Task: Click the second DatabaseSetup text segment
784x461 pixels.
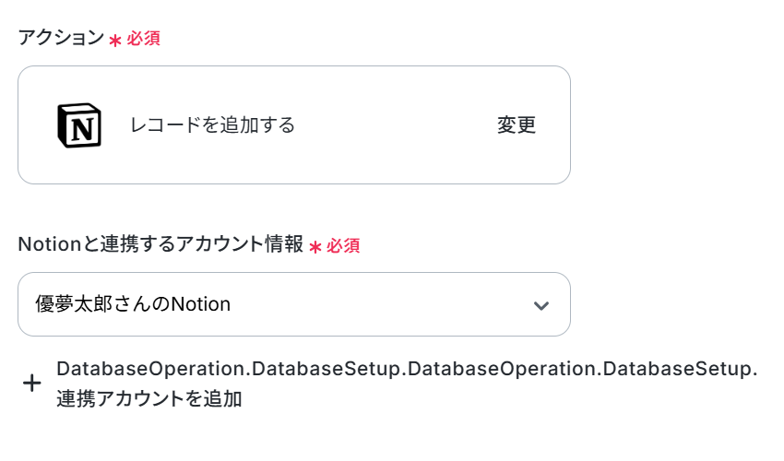Action: coord(680,369)
